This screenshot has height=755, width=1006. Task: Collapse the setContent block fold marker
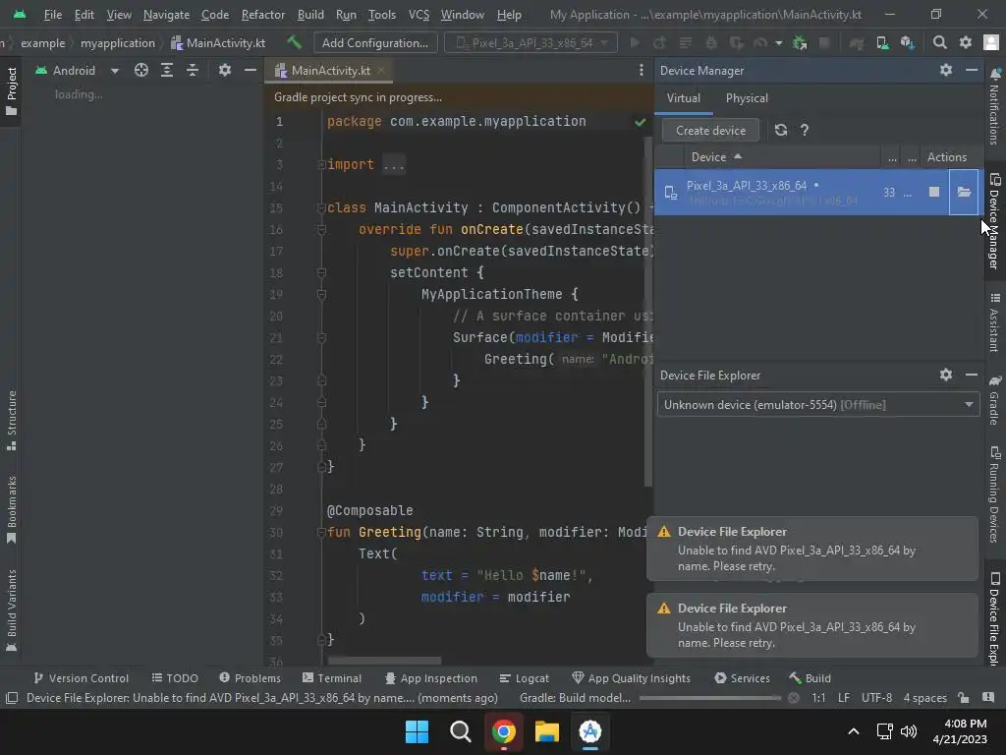pos(321,273)
